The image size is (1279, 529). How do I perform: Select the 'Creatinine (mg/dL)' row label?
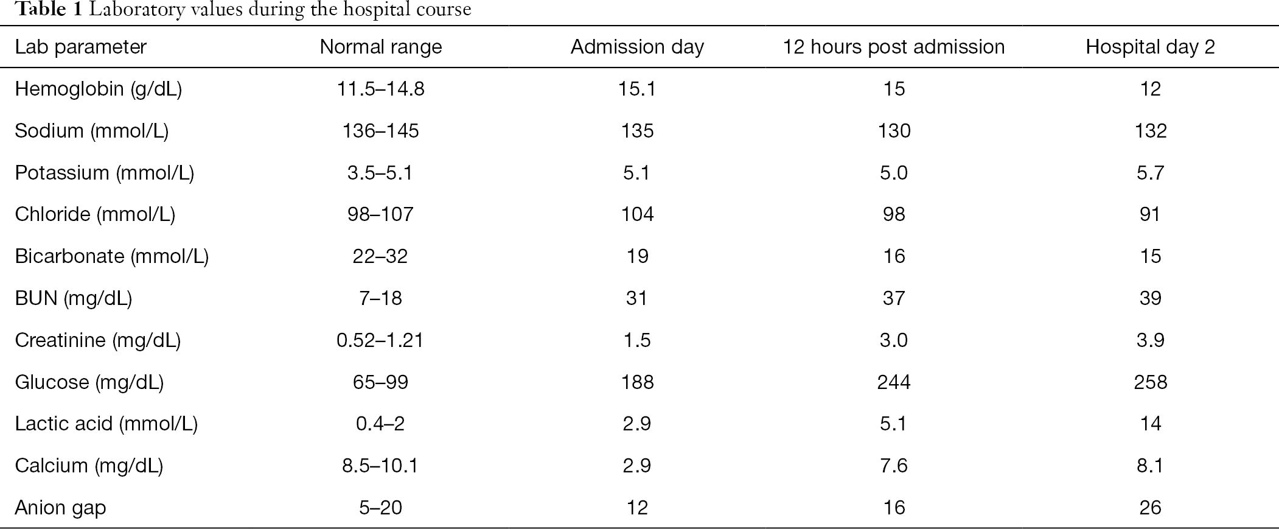coord(97,340)
